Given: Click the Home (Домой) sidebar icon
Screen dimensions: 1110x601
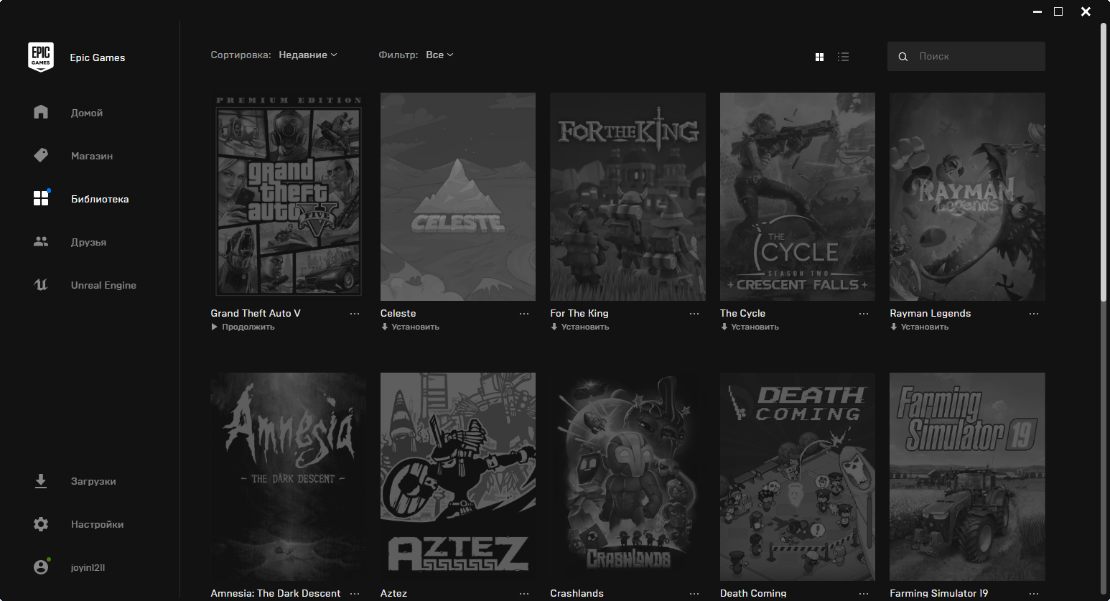Looking at the screenshot, I should pos(41,112).
